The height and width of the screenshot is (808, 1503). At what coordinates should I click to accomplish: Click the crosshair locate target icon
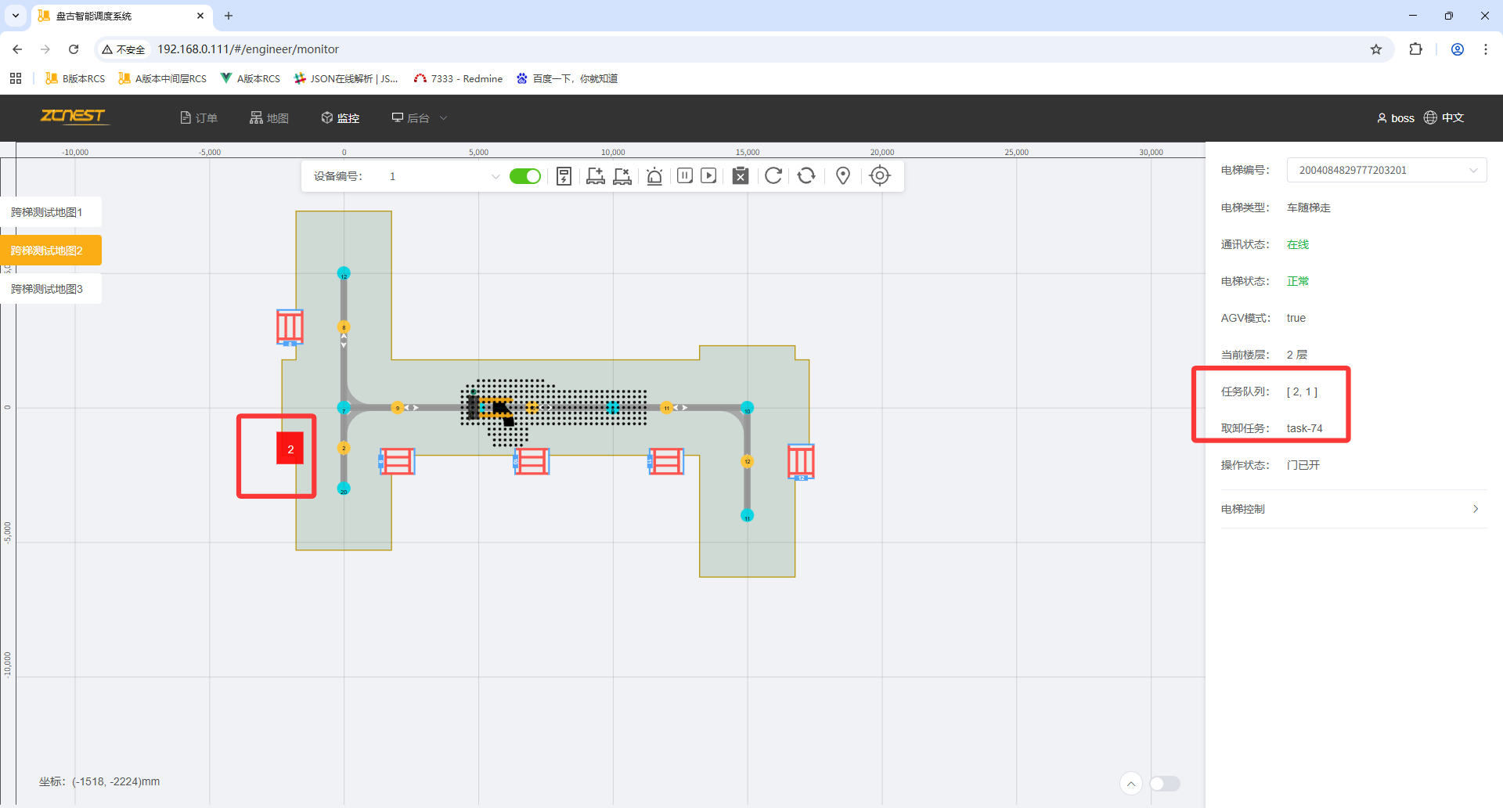880,176
